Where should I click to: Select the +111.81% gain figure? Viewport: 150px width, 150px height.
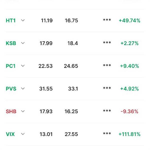tap(129, 134)
